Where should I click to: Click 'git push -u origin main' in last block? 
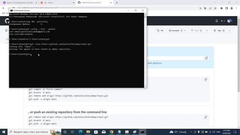coord(43,124)
